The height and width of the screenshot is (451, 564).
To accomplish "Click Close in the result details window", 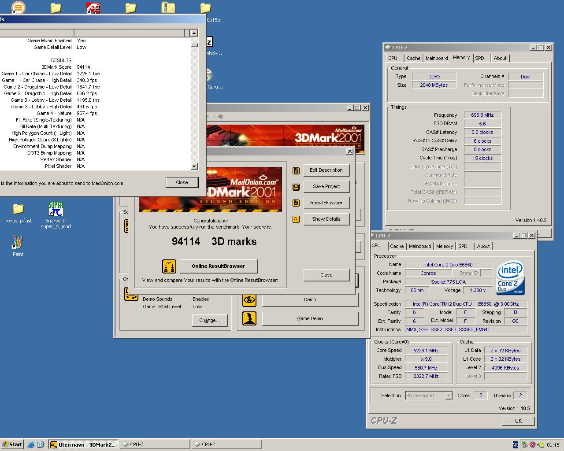I will (x=182, y=183).
